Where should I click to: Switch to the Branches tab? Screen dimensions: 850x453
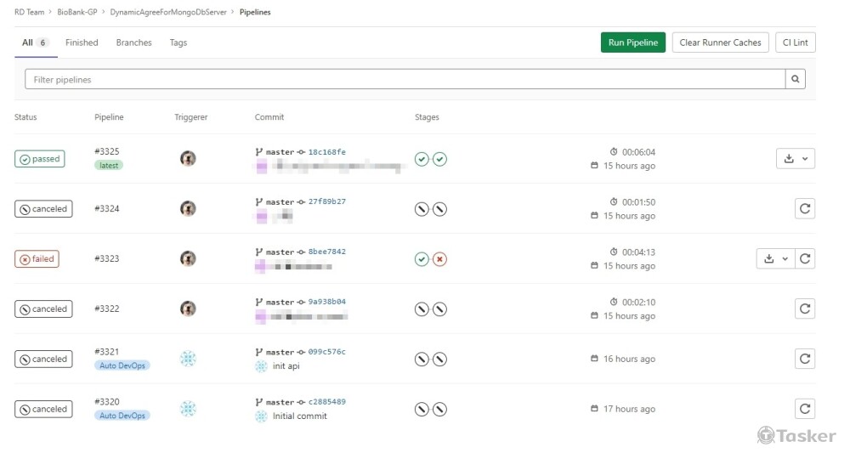point(134,42)
